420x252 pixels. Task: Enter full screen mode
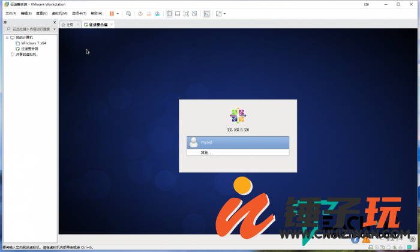pos(186,13)
